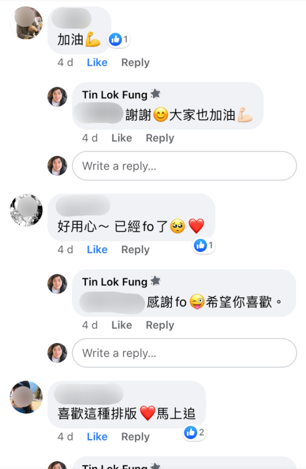The height and width of the screenshot is (469, 306).
Task: Open the profile picture beside the 喜歡這種排版 comment
Action: 26,397
